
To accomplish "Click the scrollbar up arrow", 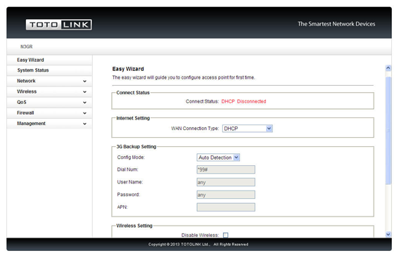I will [388, 68].
